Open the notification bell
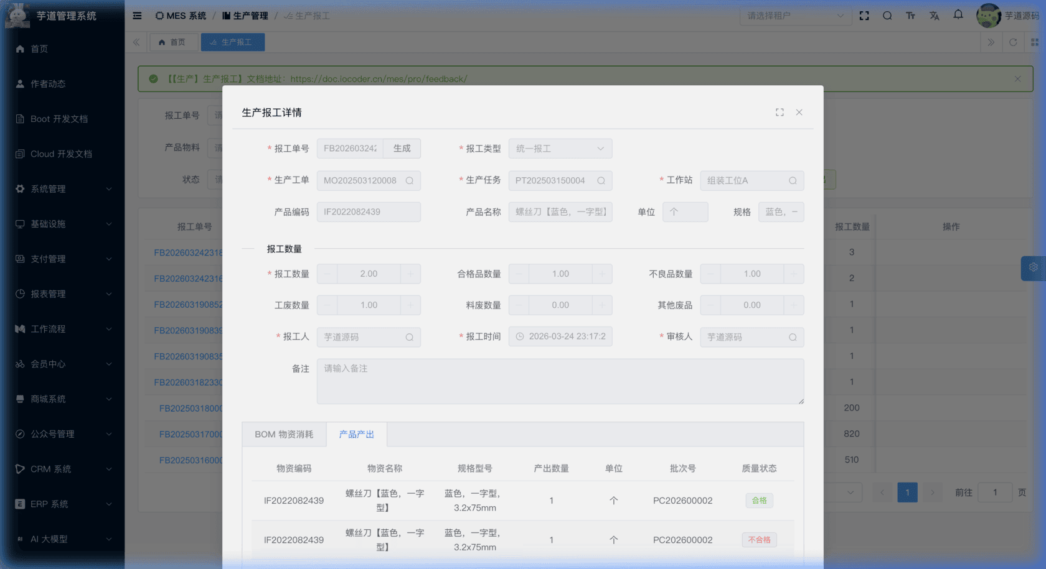The image size is (1046, 569). [958, 15]
